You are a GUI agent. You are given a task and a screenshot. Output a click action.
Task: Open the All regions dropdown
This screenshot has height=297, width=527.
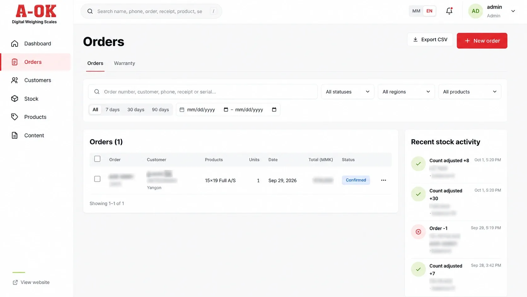click(406, 92)
